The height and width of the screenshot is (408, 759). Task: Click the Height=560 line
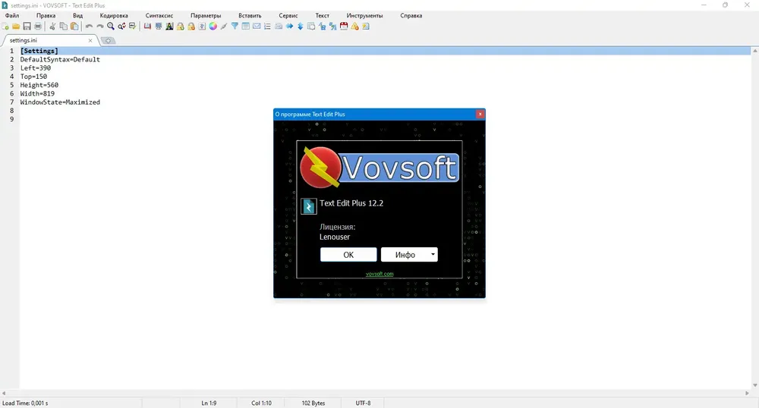[x=39, y=85]
